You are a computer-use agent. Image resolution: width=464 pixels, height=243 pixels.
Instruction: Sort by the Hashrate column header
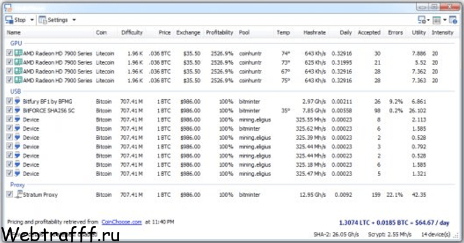point(314,32)
